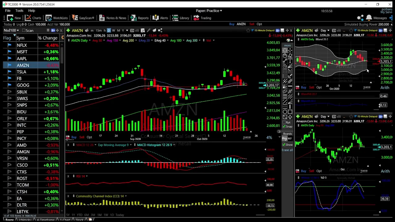Select the up arrow drawing tool
This screenshot has width=395, height=222.
click(x=290, y=117)
